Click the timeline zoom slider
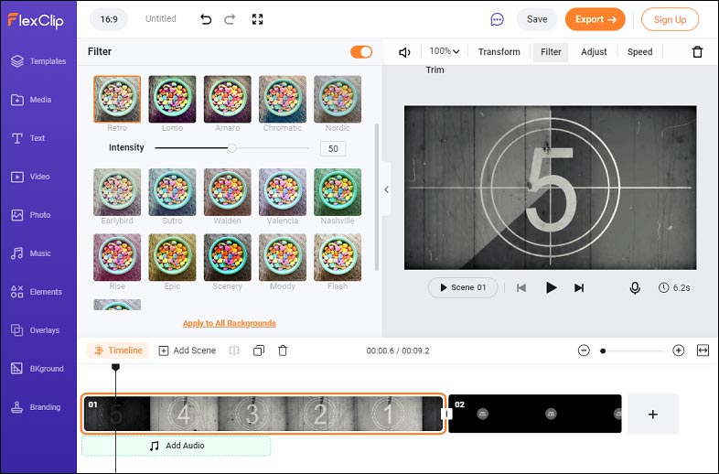The height and width of the screenshot is (474, 719). 632,350
